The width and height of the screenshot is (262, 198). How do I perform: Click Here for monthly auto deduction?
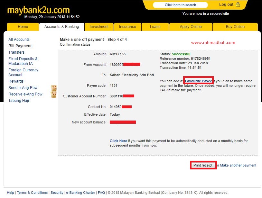pos(118,141)
